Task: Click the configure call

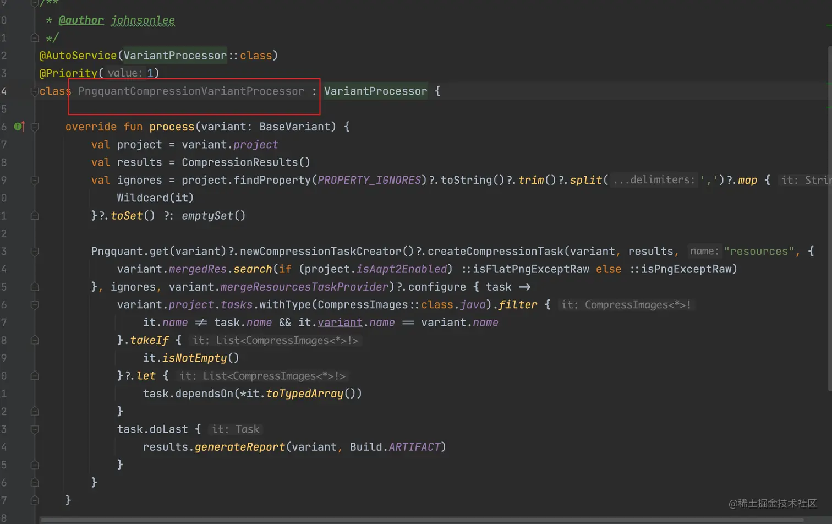Action: 437,287
